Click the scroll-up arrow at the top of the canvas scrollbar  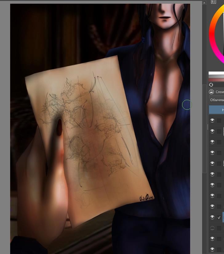204,3
